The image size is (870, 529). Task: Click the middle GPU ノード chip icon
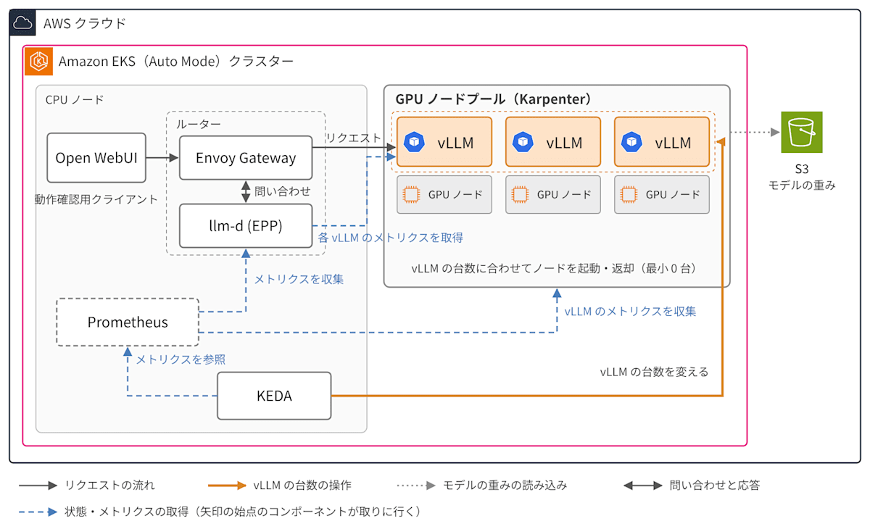click(520, 194)
